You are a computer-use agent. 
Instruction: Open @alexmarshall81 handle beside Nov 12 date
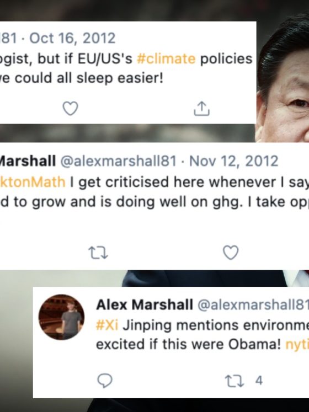(x=118, y=161)
